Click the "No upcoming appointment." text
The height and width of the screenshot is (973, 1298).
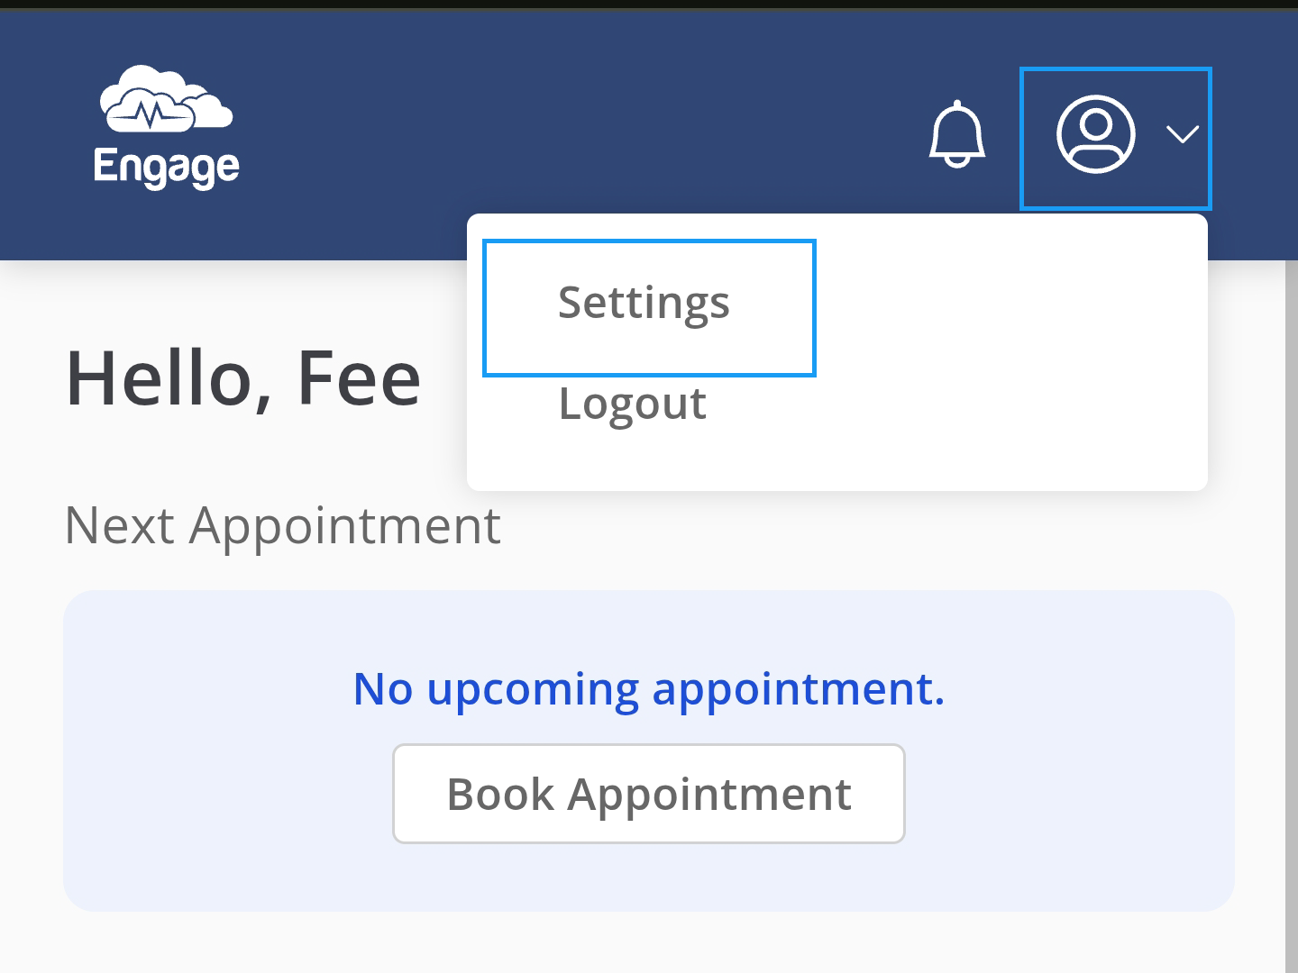[648, 689]
